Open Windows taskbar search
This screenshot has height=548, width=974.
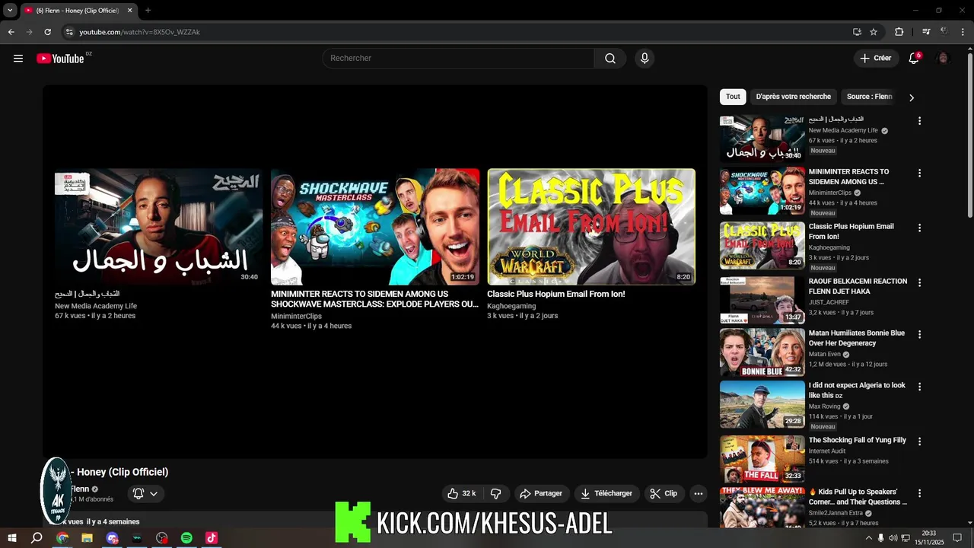point(37,538)
